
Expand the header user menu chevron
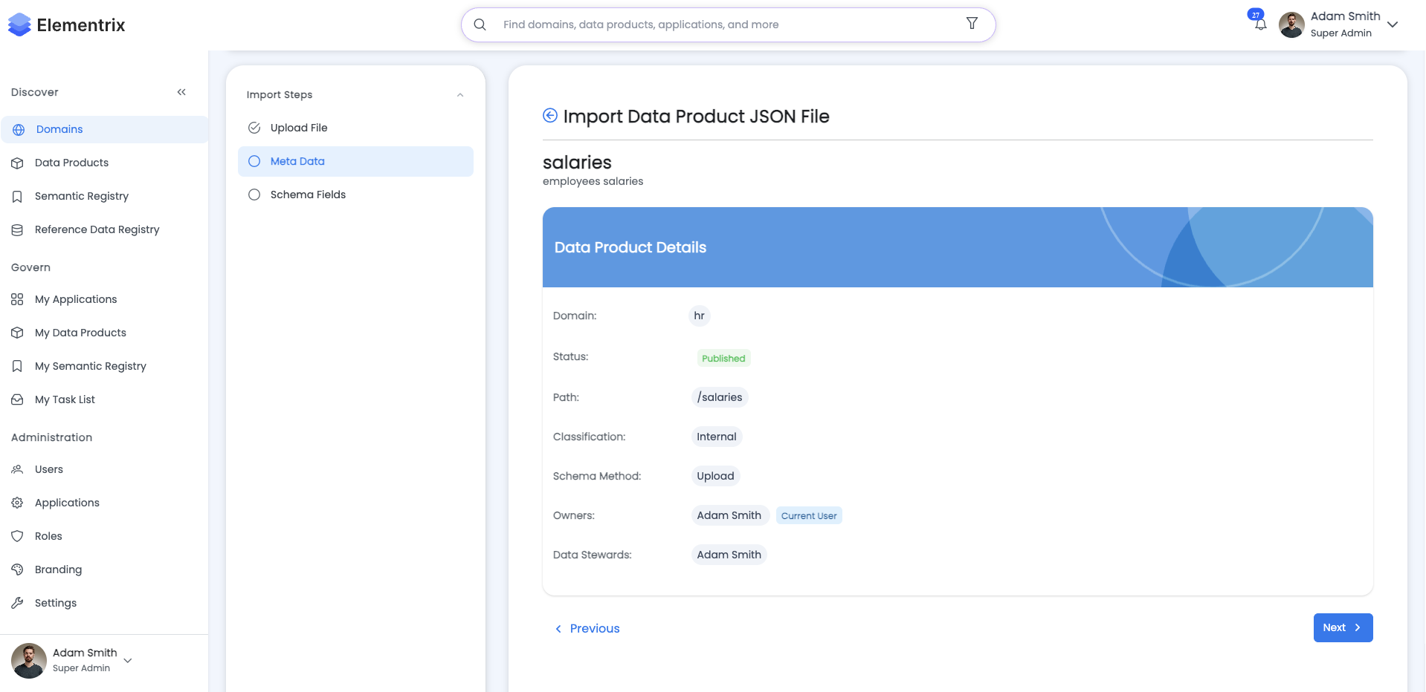point(1393,25)
